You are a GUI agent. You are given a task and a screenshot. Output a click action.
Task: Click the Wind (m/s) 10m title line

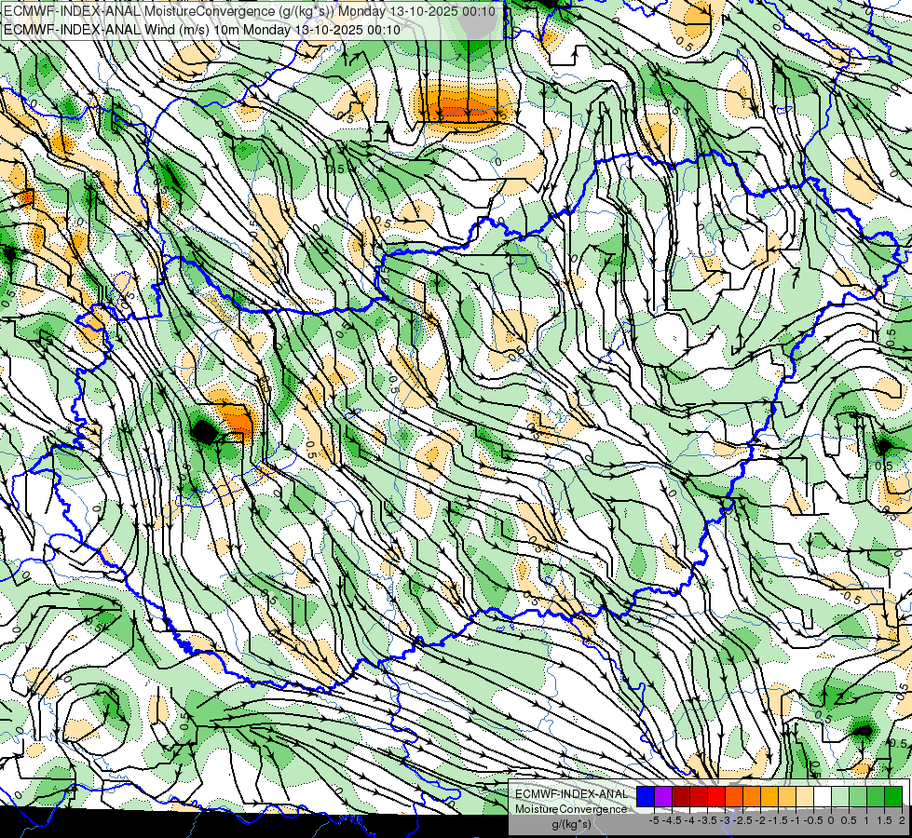[x=202, y=30]
